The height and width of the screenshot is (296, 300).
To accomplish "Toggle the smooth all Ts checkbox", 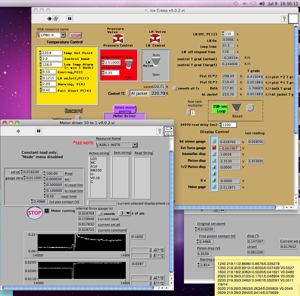I will (x=175, y=88).
